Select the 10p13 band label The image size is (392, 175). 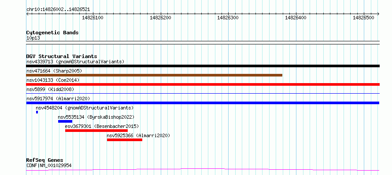pyautogui.click(x=33, y=38)
